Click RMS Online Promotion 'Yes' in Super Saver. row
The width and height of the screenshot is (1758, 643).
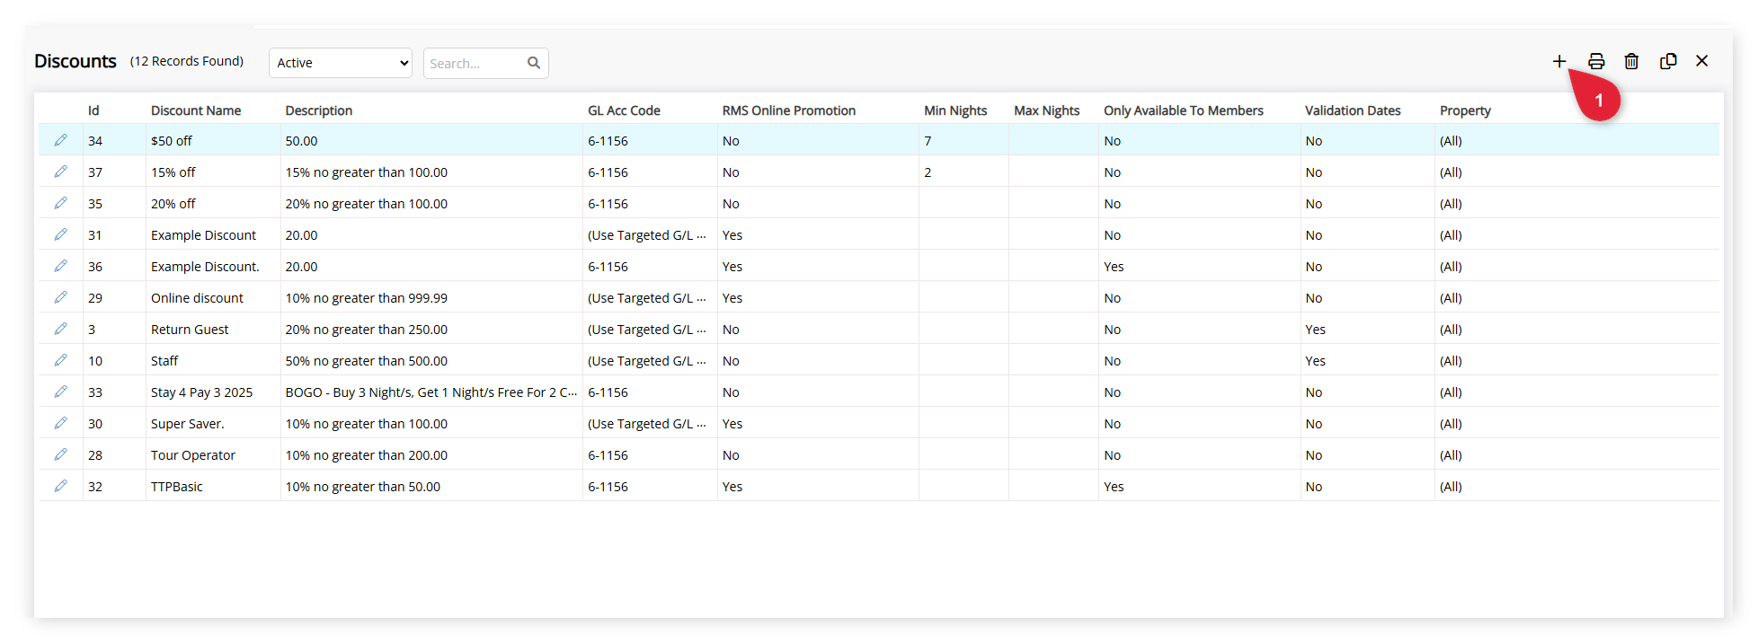(732, 424)
